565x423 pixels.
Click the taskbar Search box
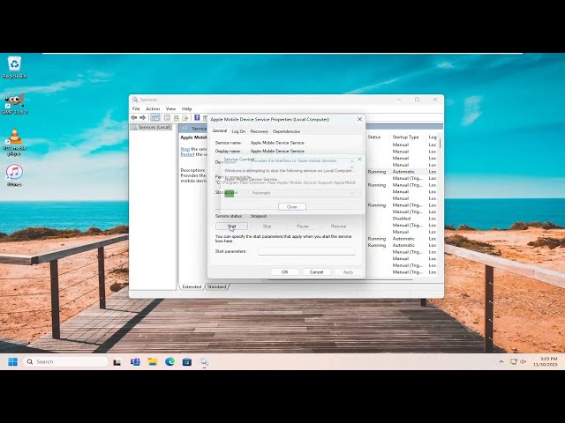[65, 361]
